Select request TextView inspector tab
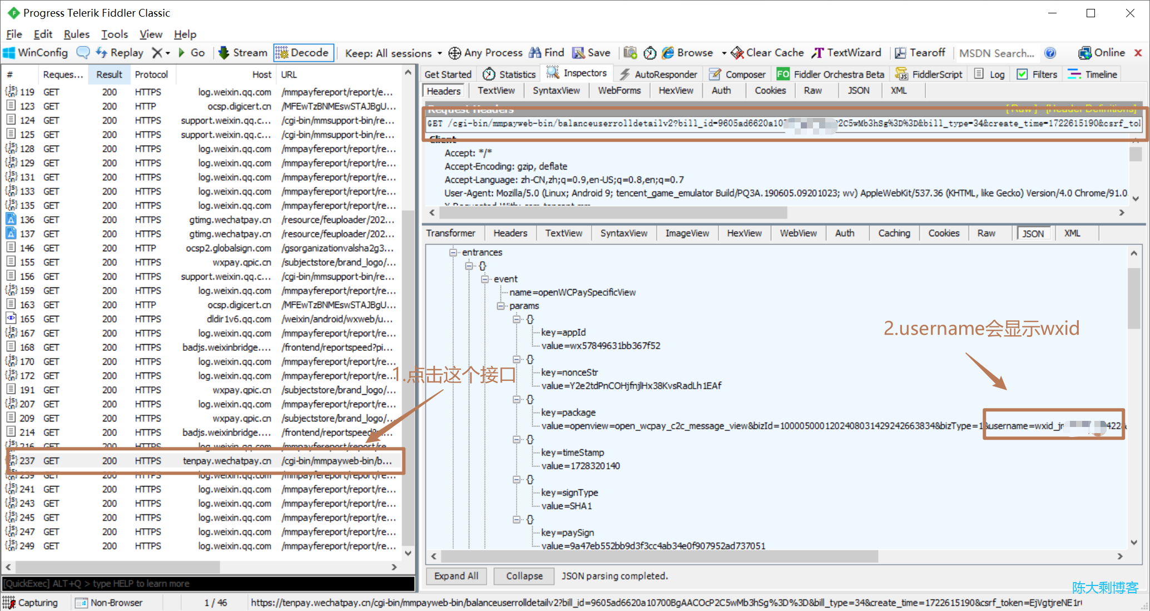This screenshot has height=611, width=1150. 496,91
